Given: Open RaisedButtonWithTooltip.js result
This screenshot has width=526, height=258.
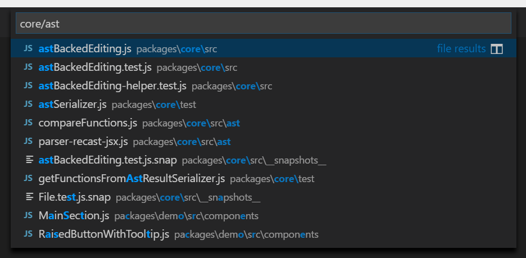Looking at the screenshot, I should pyautogui.click(x=264, y=234).
